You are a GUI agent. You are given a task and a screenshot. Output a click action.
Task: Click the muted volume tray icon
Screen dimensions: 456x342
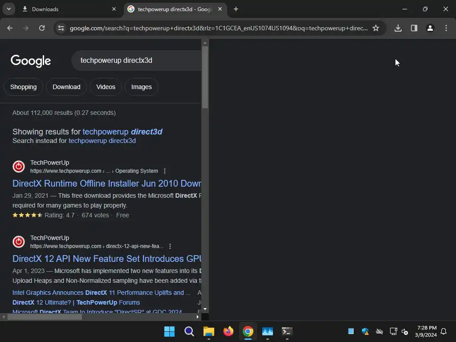(405, 331)
